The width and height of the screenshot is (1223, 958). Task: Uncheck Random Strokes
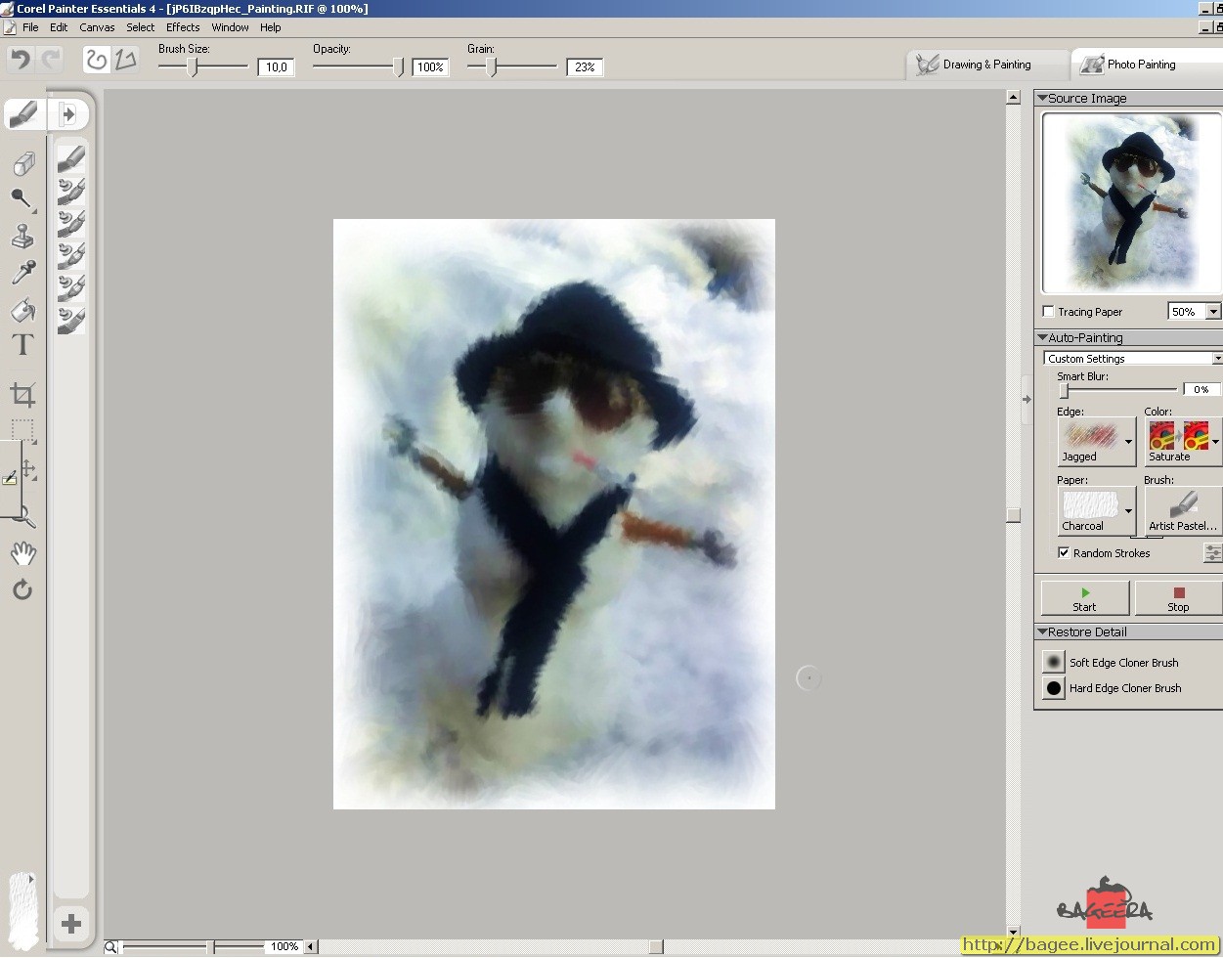tap(1064, 552)
